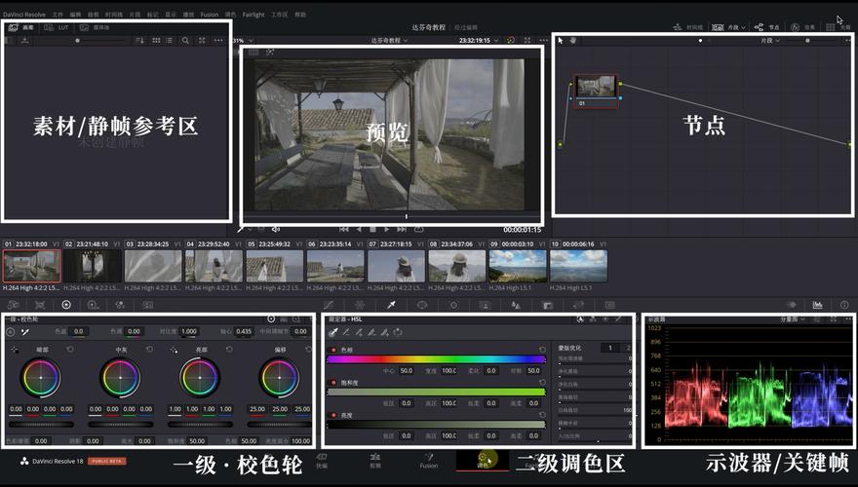Select clip 09 thumbnail 00:00:03:10
The width and height of the screenshot is (858, 487).
coord(518,266)
